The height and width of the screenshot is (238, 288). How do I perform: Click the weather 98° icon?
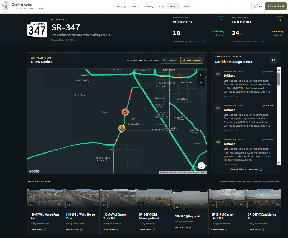coord(256,6)
